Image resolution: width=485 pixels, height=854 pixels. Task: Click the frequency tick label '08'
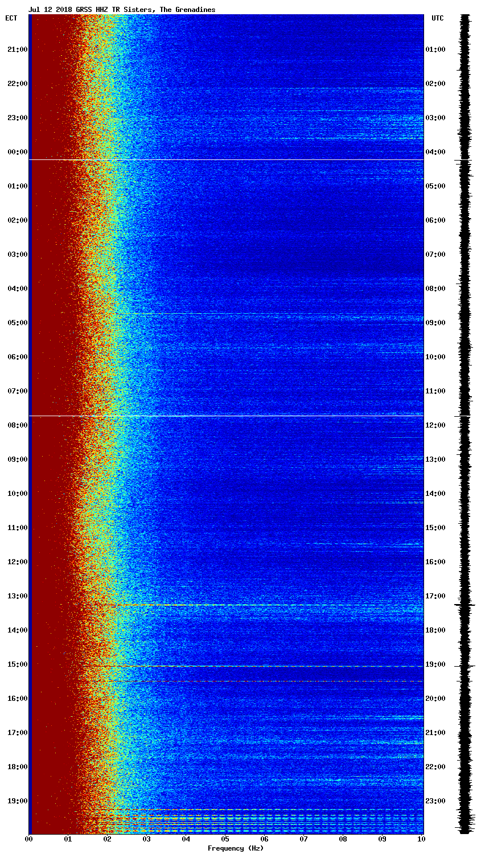point(343,839)
